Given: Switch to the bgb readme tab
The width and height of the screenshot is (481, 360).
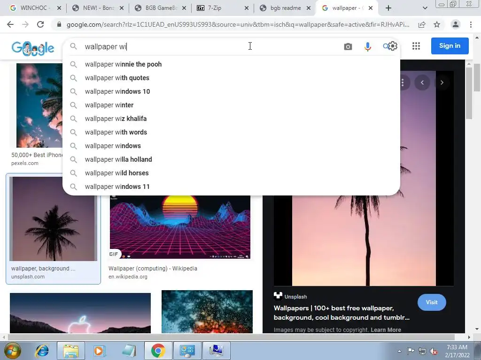Looking at the screenshot, I should 285,8.
